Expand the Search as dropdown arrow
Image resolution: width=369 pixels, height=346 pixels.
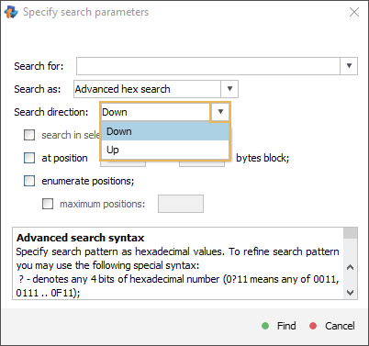point(229,89)
